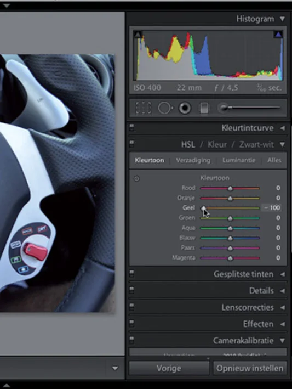Click the Geel slider label
292x389 pixels.
pyautogui.click(x=188, y=208)
